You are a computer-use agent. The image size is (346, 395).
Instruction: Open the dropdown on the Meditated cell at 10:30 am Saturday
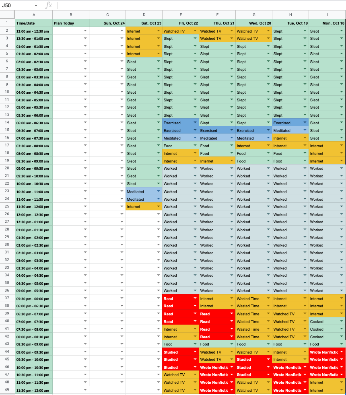point(157,191)
